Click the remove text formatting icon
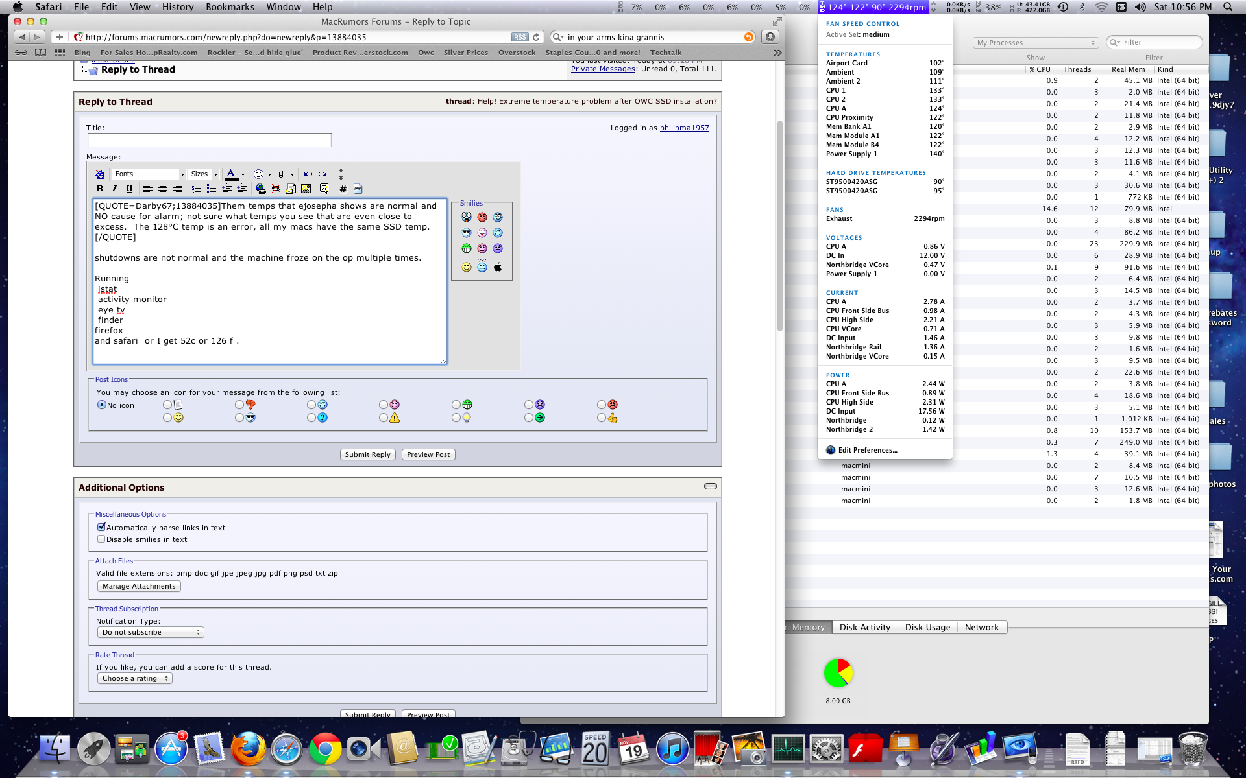 99,174
